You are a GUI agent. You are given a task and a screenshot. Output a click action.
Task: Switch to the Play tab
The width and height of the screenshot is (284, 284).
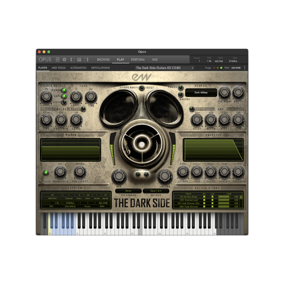121,60
